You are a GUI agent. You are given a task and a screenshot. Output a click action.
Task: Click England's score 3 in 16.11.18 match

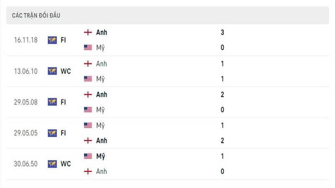click(222, 33)
